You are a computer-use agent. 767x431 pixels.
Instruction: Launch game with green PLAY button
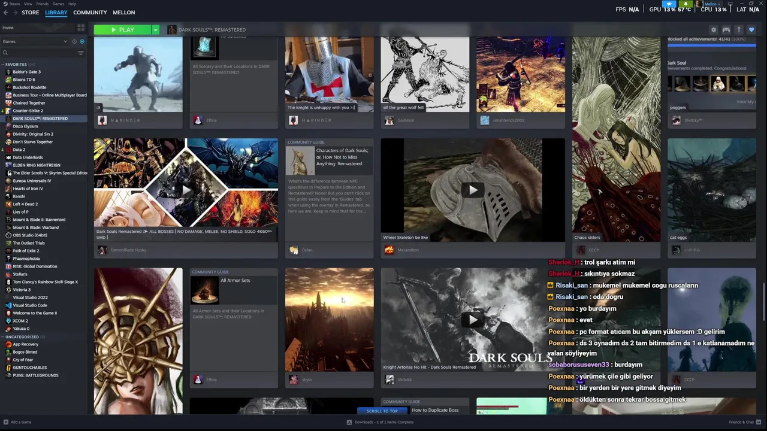[x=122, y=29]
